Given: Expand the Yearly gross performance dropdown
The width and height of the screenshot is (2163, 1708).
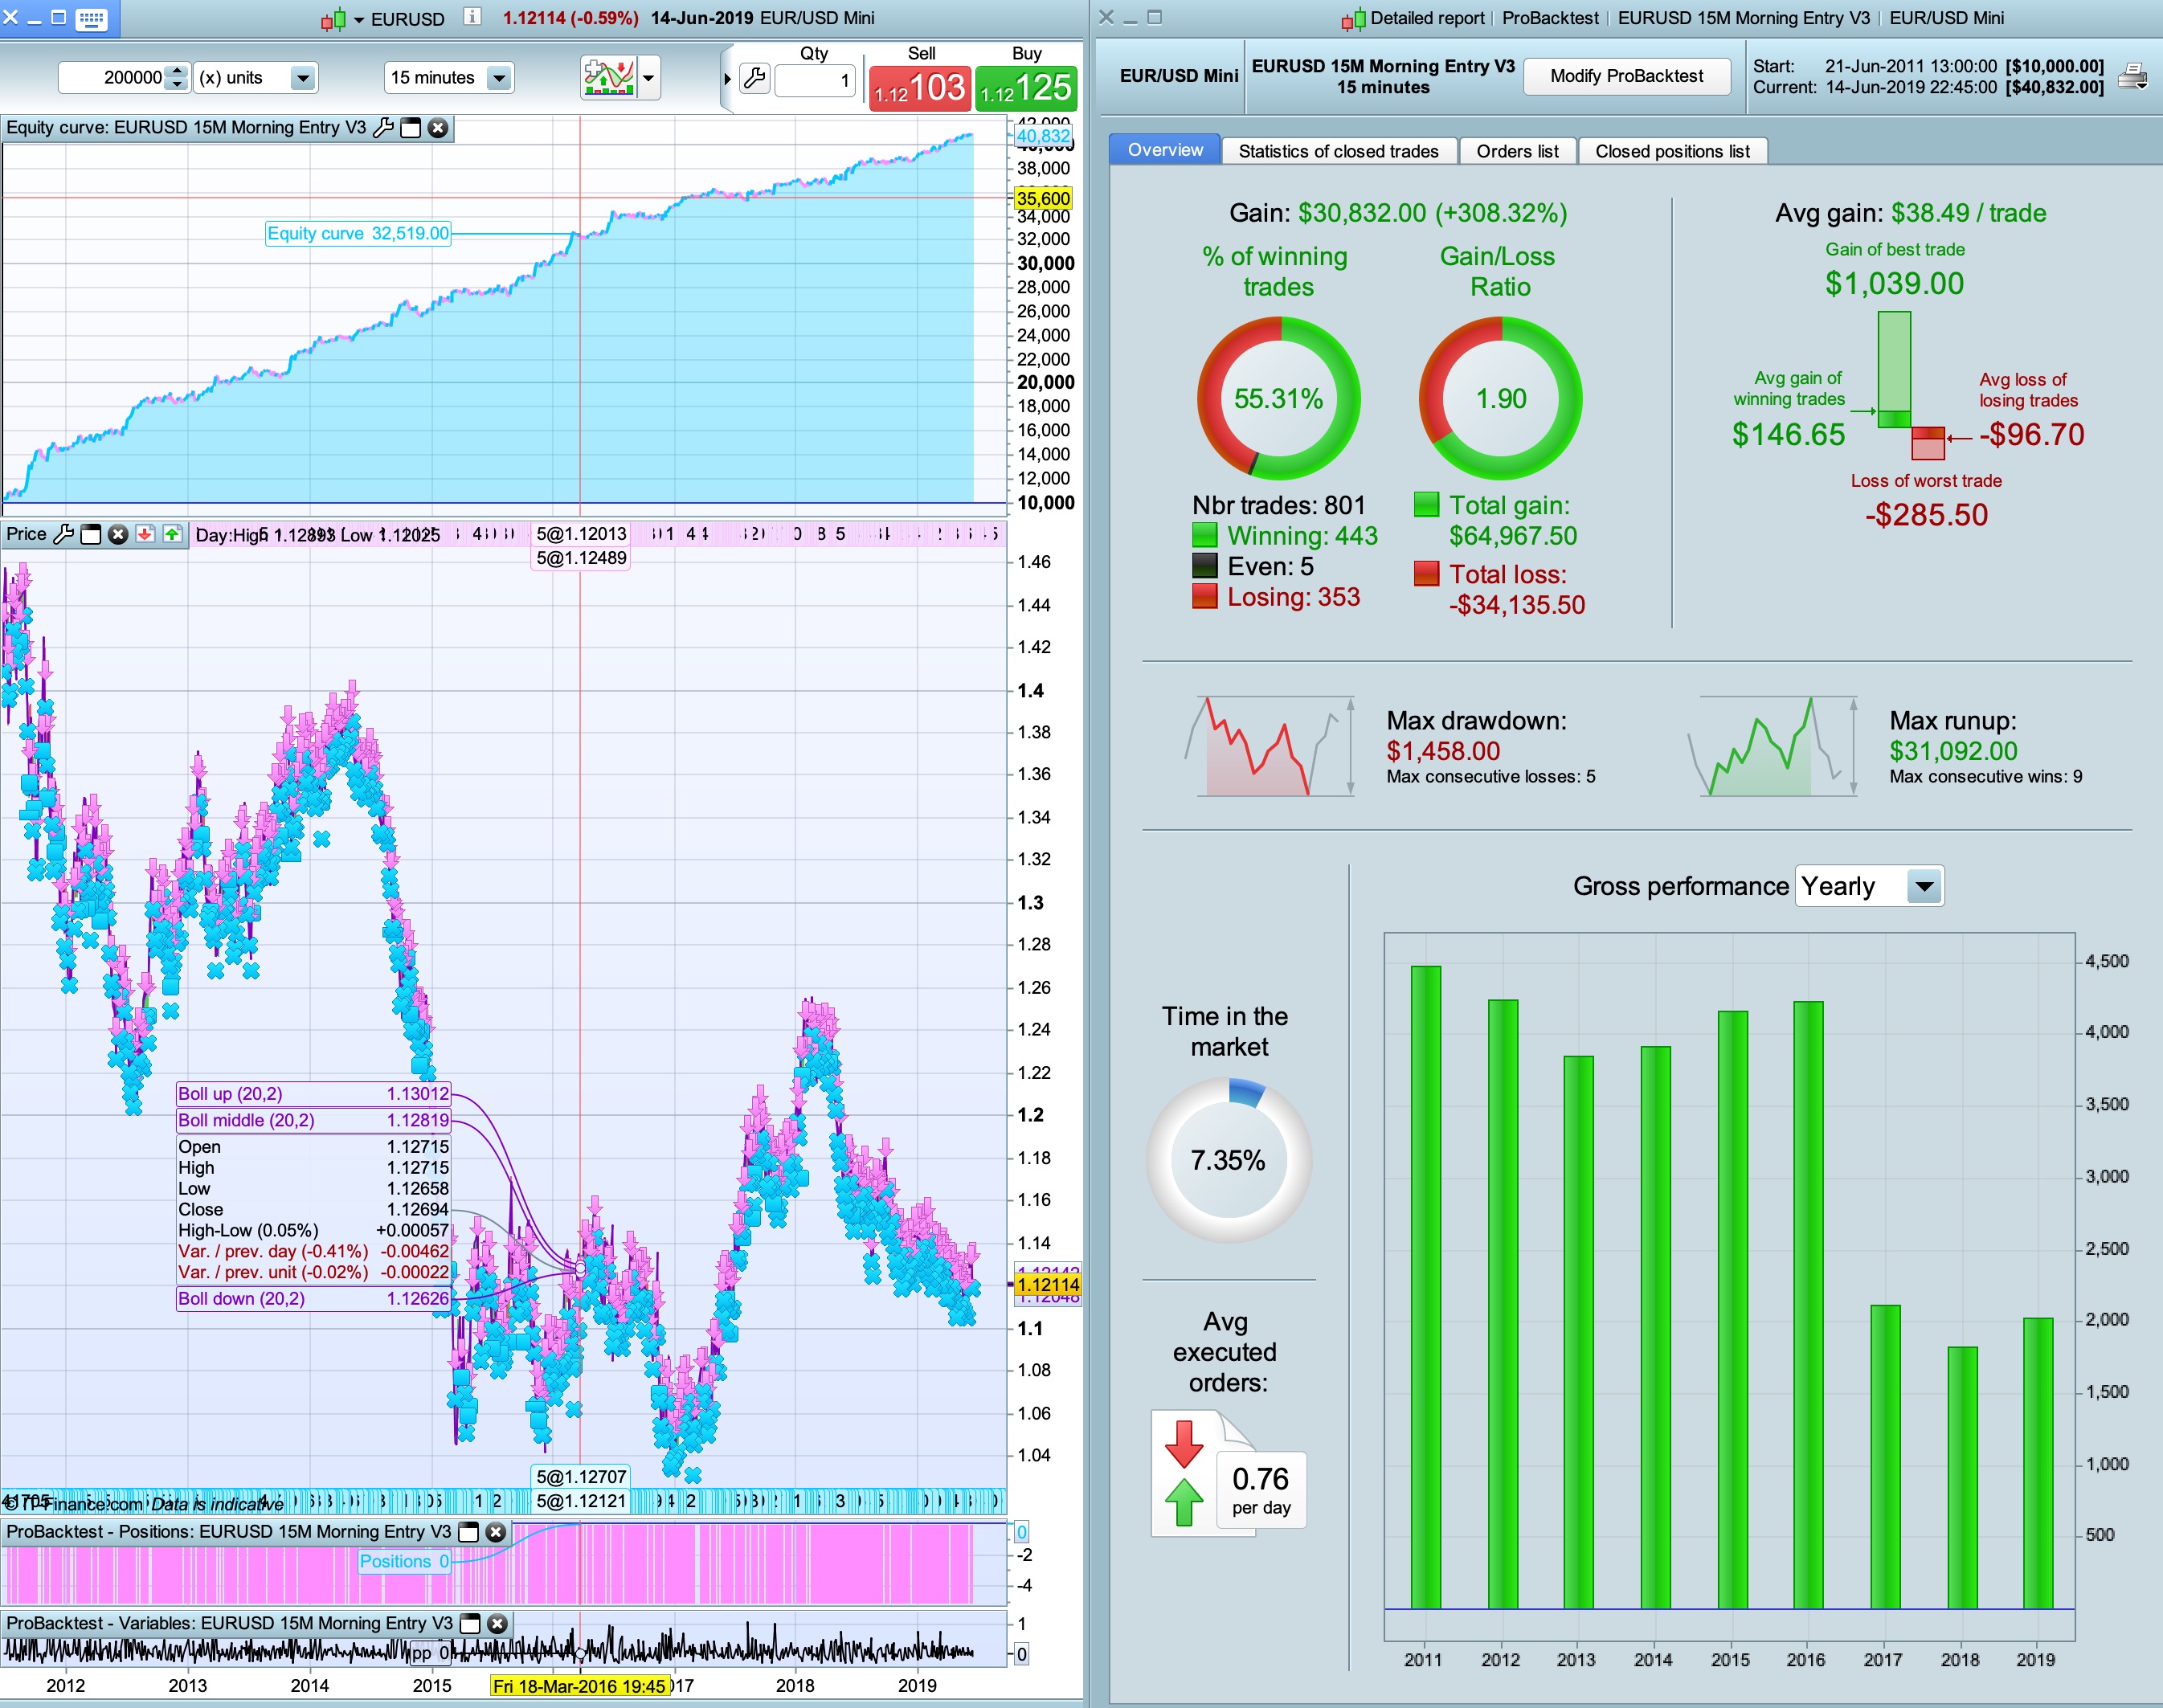Looking at the screenshot, I should (1924, 886).
